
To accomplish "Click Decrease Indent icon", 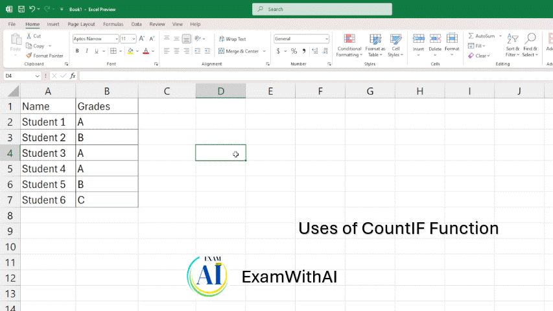I will (198, 51).
